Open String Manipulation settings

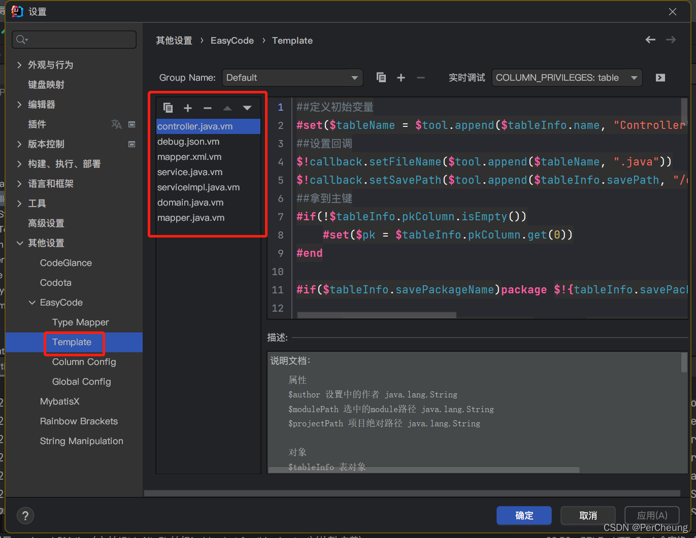(x=82, y=441)
